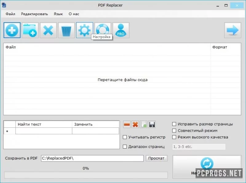Image resolution: width=246 pixels, height=183 pixels.
Task: Click the PDF Replacer app icon in title bar
Action: coord(4,5)
